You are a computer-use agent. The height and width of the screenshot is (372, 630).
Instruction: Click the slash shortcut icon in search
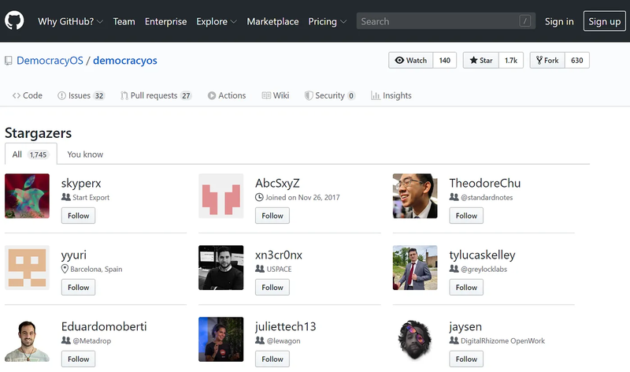(524, 21)
